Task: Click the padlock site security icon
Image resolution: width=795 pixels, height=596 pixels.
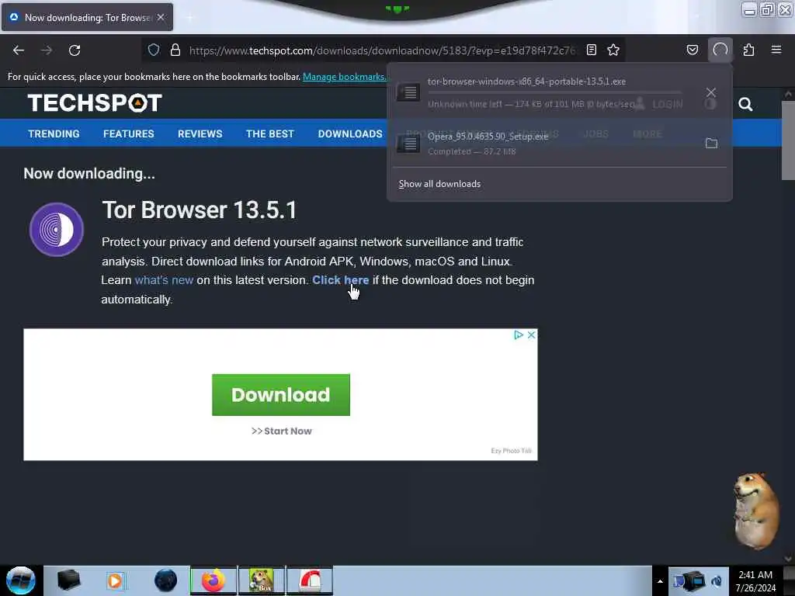Action: click(175, 50)
